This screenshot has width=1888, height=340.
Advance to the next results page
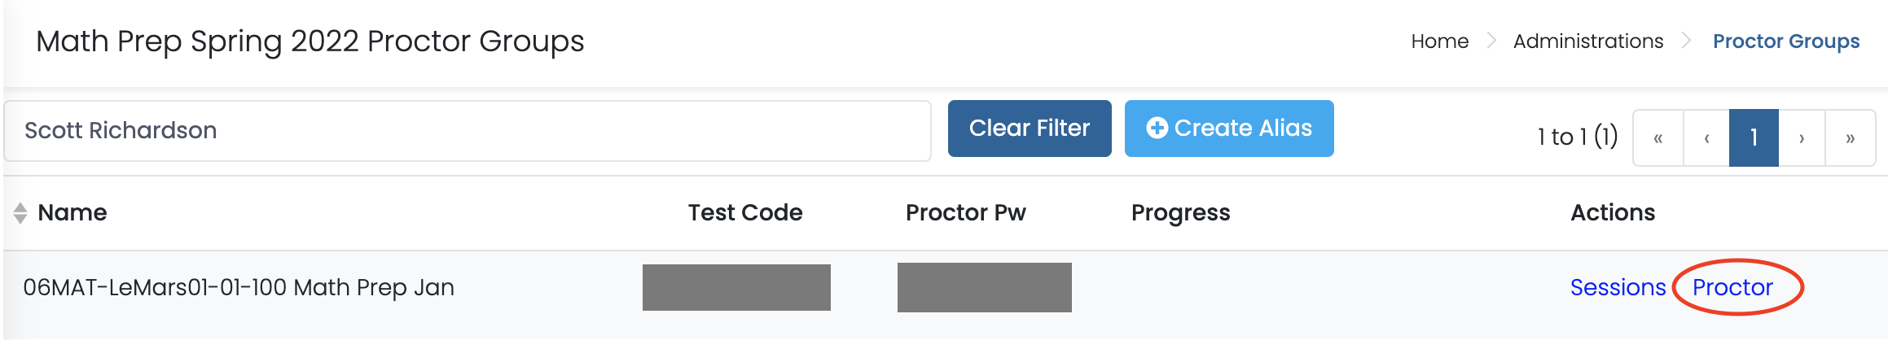[1802, 138]
